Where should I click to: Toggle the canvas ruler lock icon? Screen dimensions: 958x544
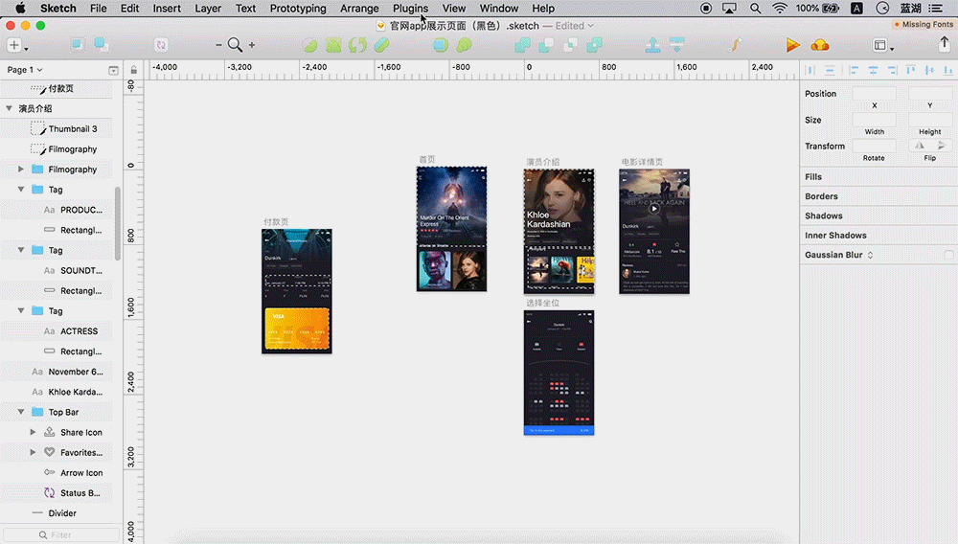pyautogui.click(x=134, y=70)
